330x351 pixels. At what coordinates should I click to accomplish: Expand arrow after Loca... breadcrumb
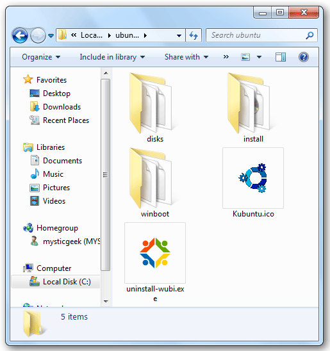pyautogui.click(x=110, y=35)
